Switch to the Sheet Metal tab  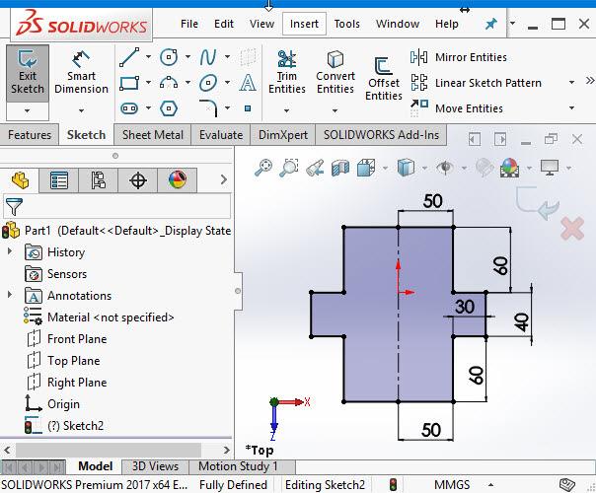pyautogui.click(x=152, y=135)
